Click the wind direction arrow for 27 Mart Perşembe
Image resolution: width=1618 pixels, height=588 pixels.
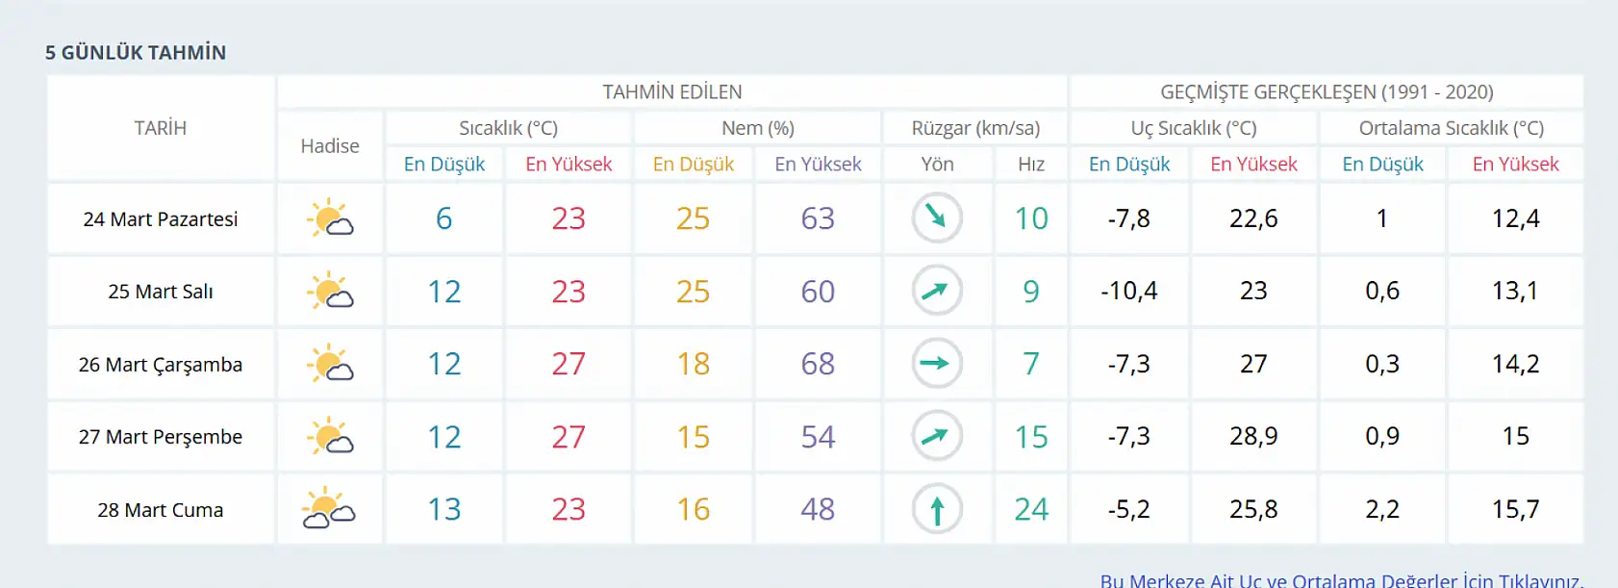(937, 437)
